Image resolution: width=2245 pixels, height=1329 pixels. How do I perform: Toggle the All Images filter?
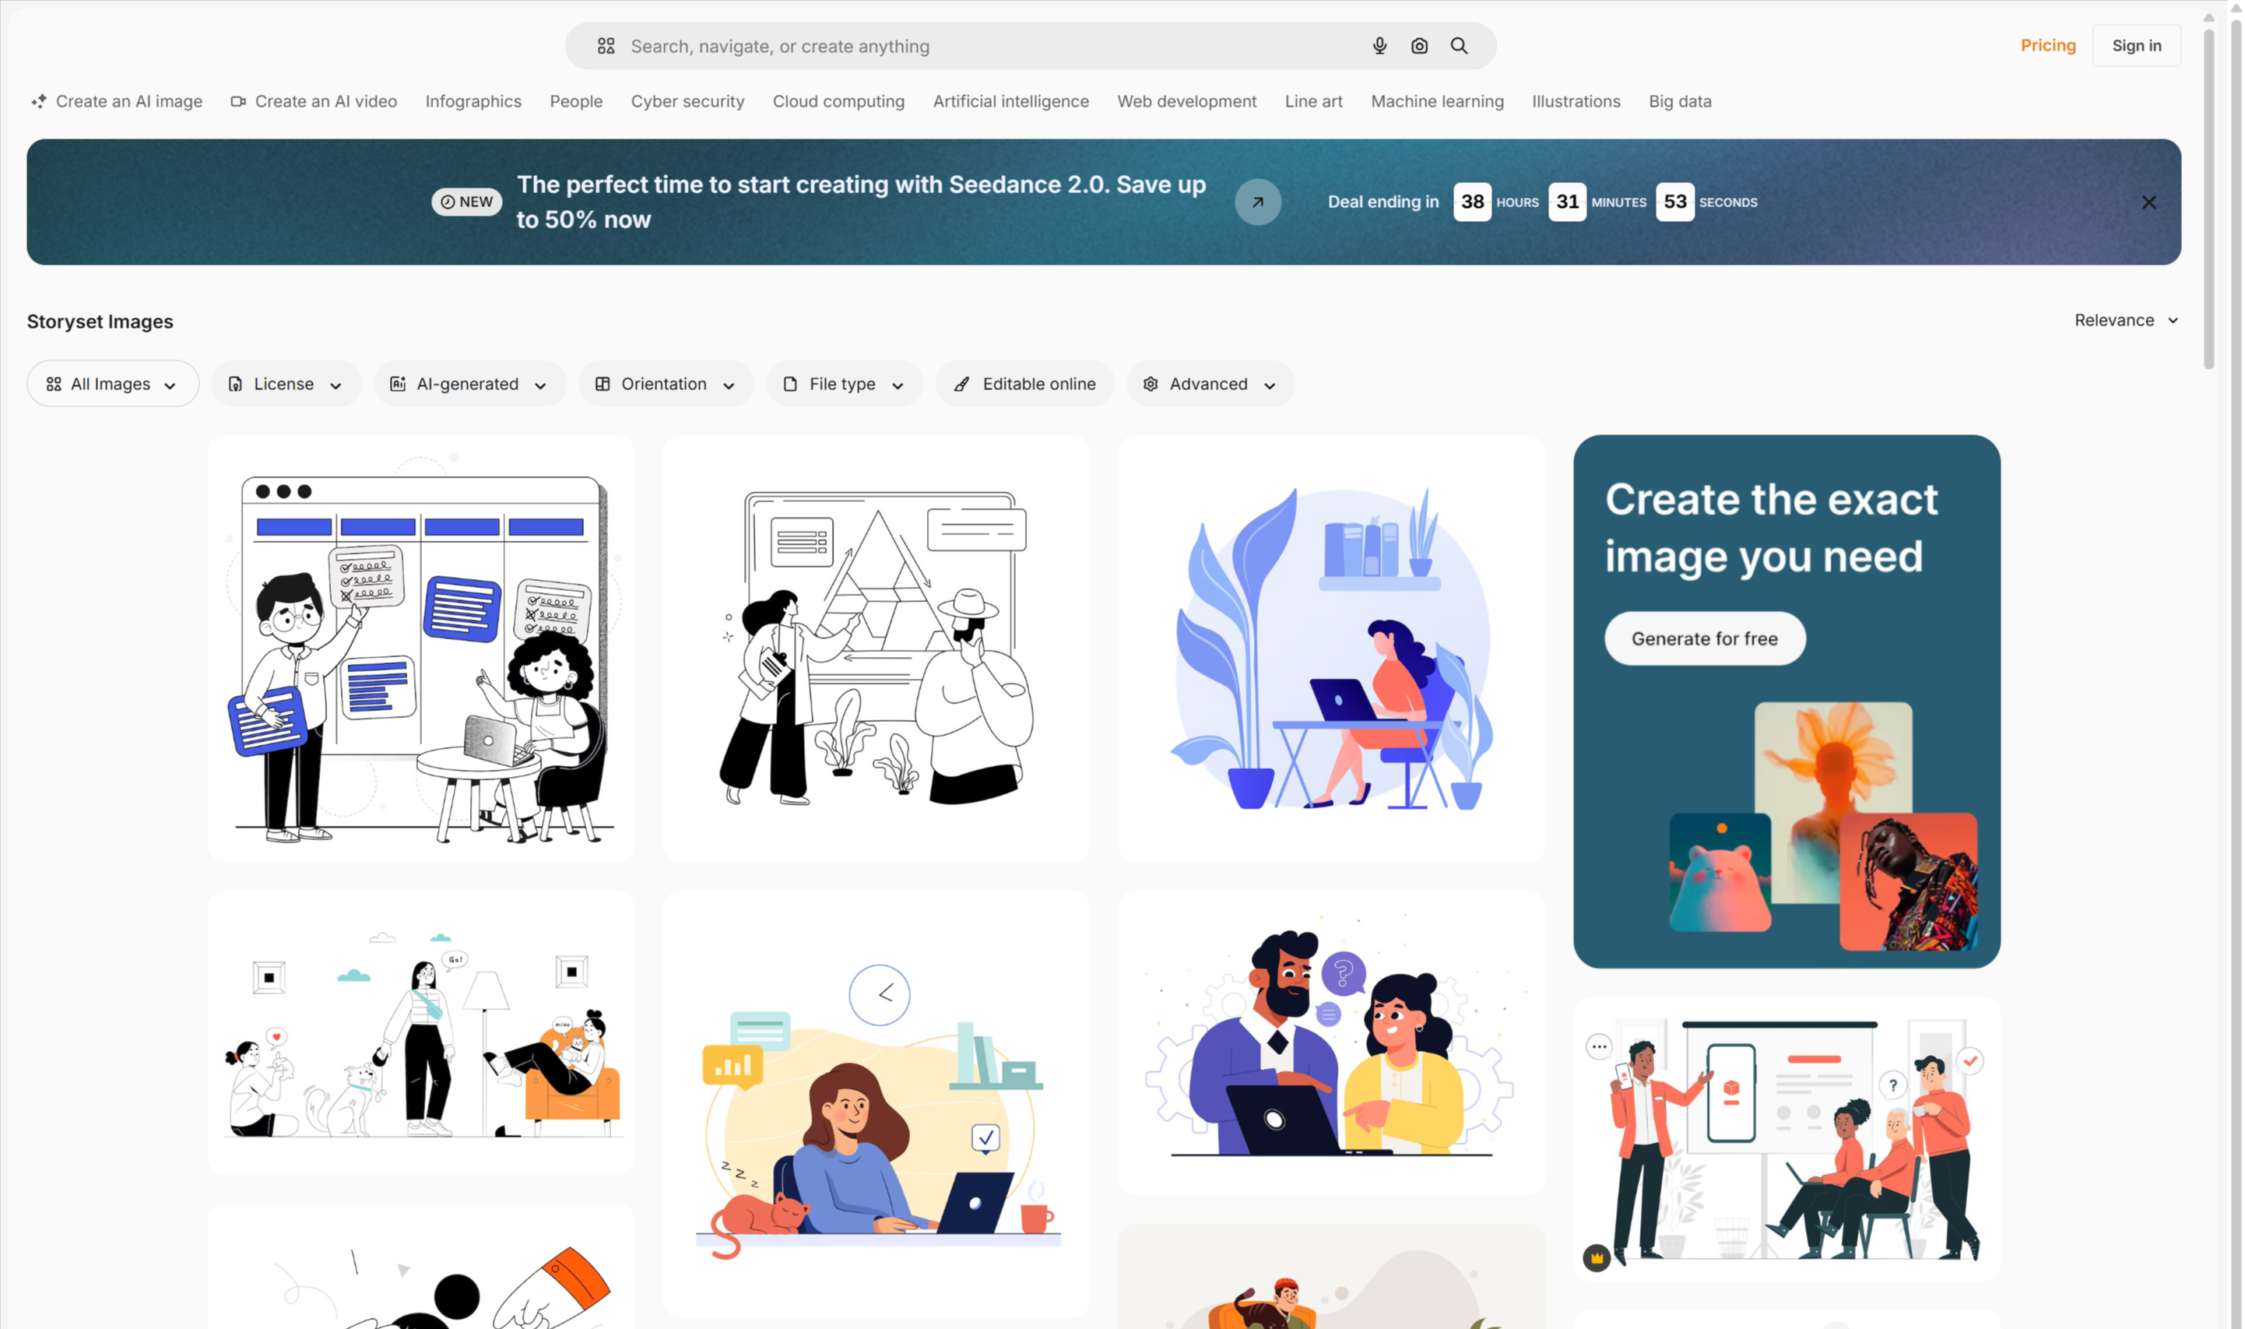[x=112, y=383]
